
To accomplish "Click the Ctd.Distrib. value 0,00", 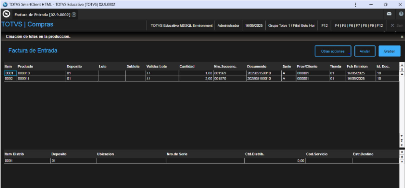I will coord(275,161).
